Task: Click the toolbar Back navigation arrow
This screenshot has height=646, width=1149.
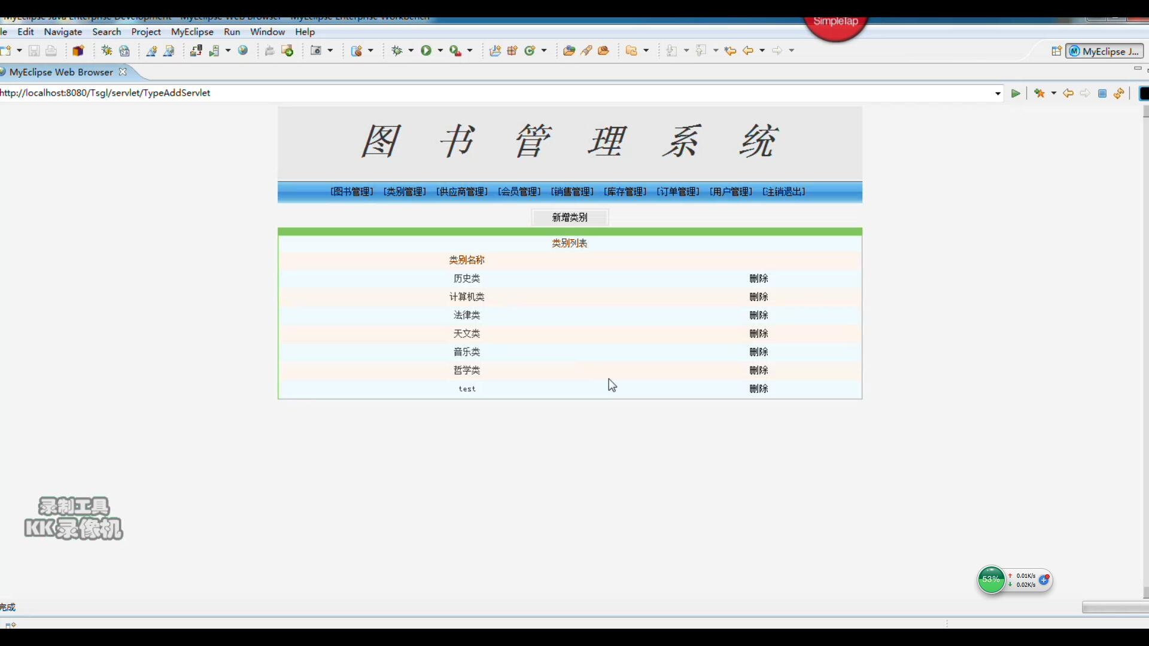Action: 748,51
